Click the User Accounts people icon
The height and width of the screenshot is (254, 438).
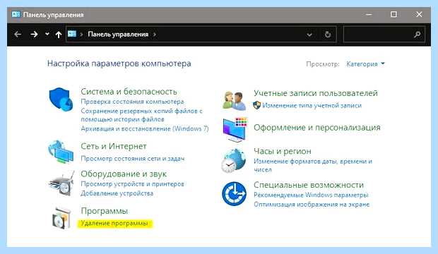point(234,100)
